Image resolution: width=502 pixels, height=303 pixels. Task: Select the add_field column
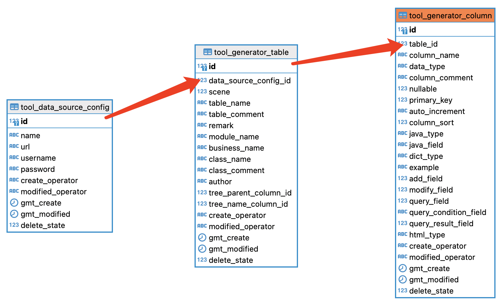426,179
